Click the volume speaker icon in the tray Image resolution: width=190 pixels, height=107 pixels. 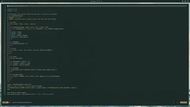(185, 1)
